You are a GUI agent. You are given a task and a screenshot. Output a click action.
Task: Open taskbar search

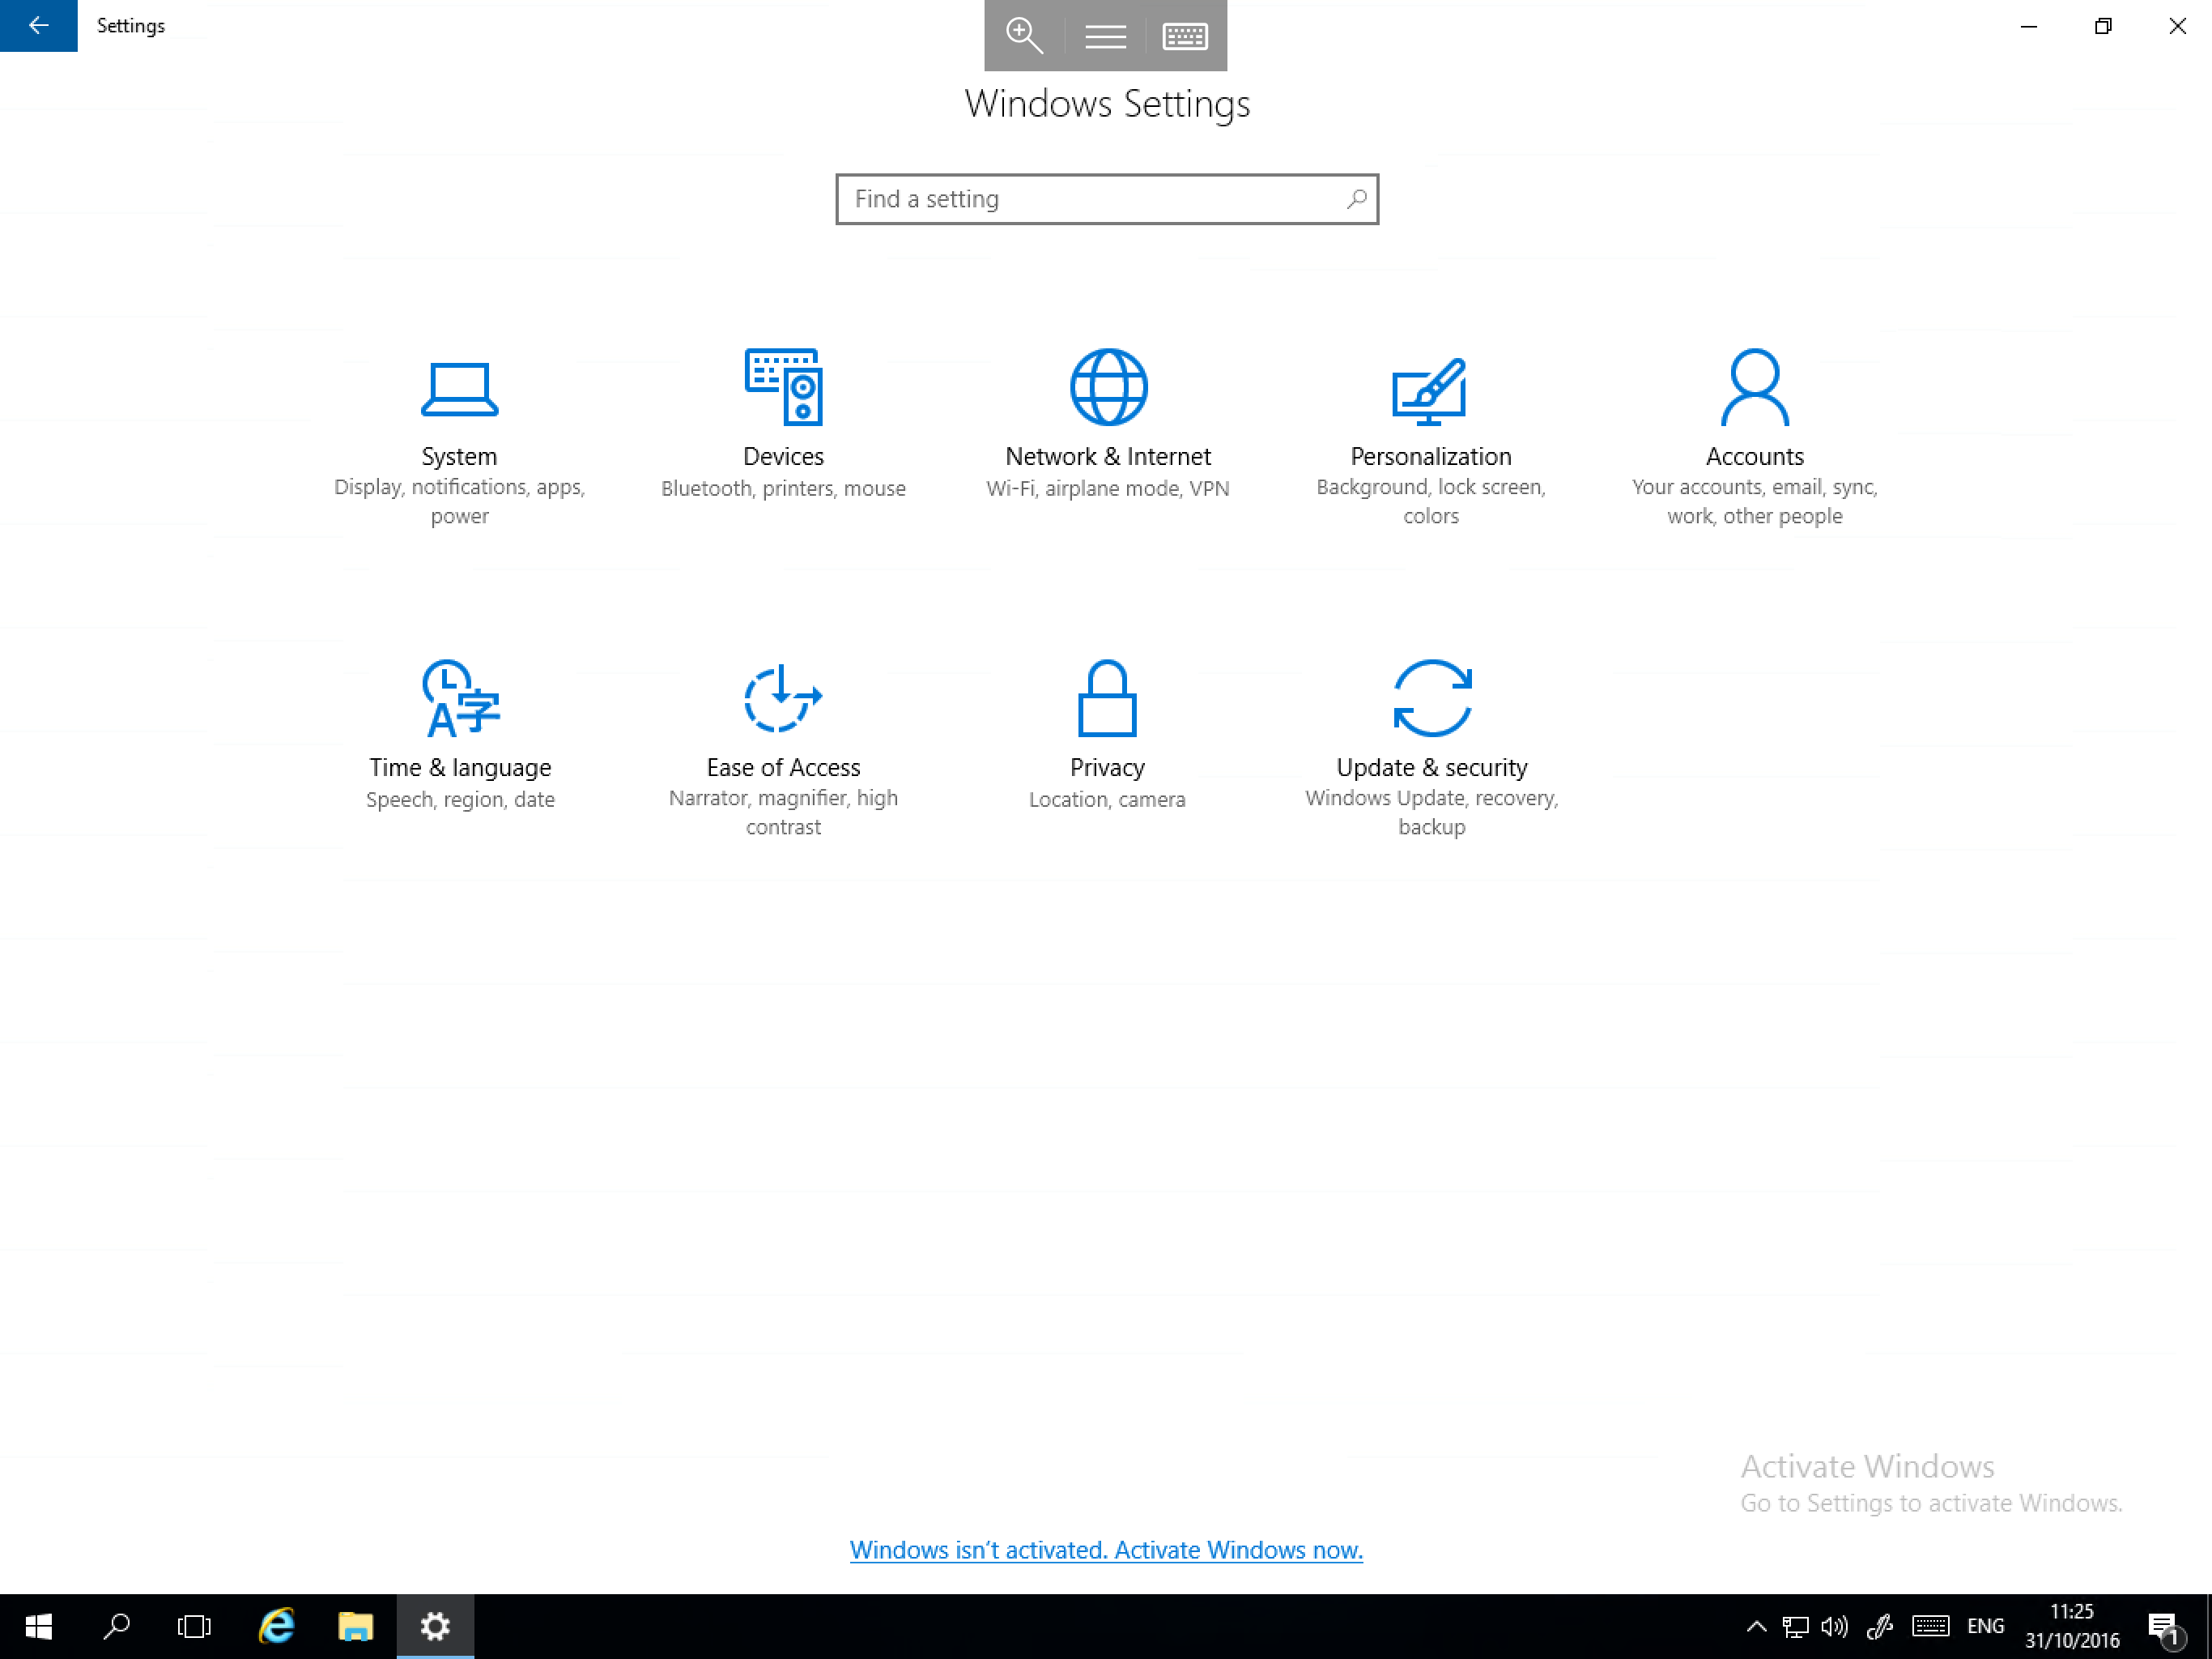coord(116,1626)
